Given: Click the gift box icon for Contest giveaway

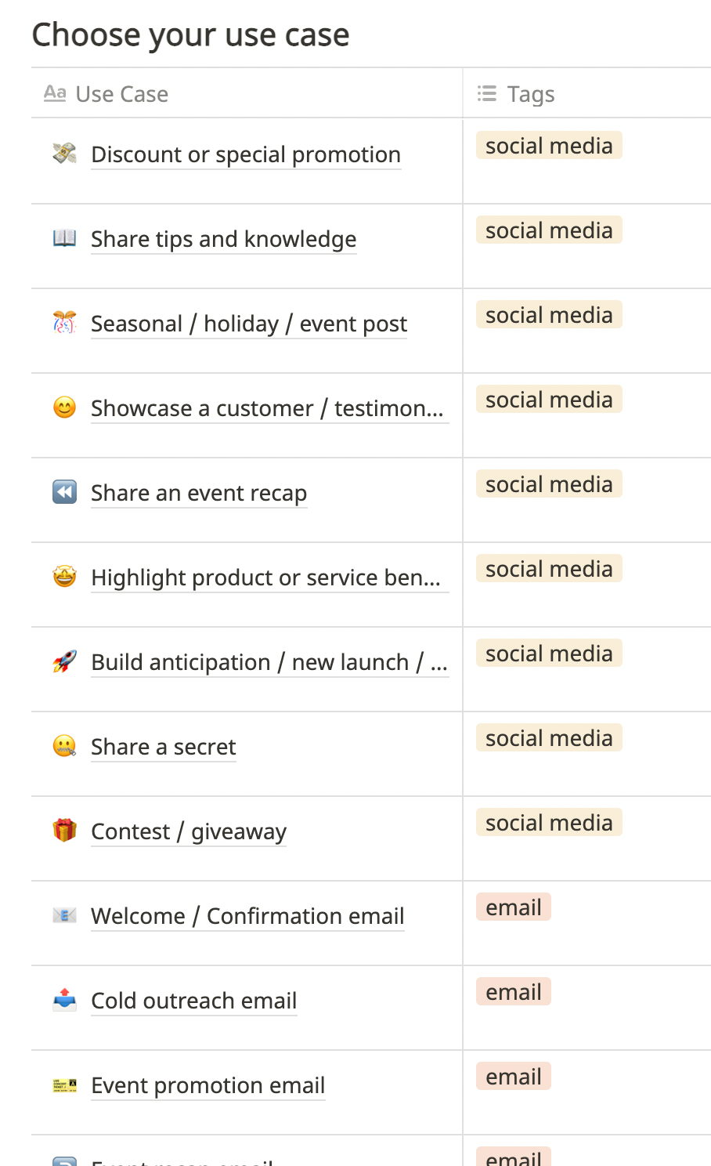Looking at the screenshot, I should click(64, 831).
